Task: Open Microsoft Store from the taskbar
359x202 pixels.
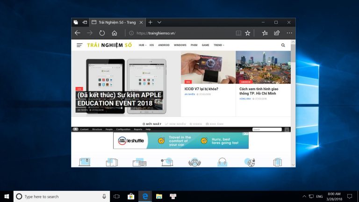Action: 131,196
